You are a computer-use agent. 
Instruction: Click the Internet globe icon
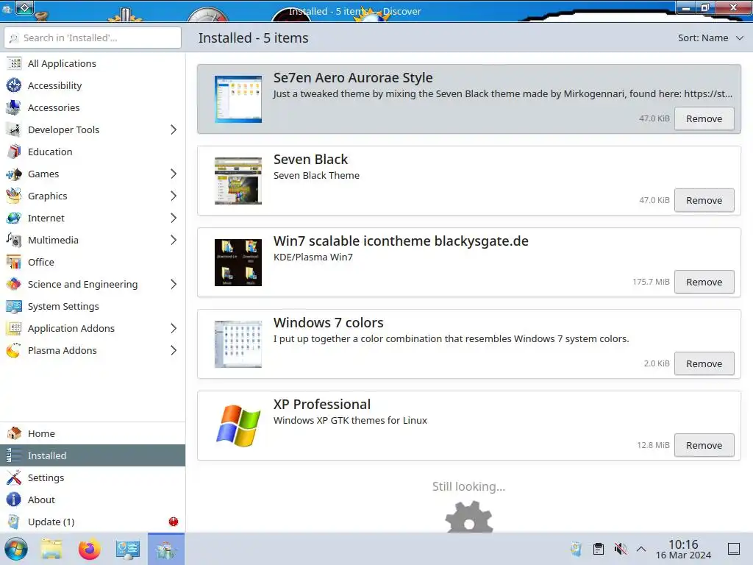point(14,218)
